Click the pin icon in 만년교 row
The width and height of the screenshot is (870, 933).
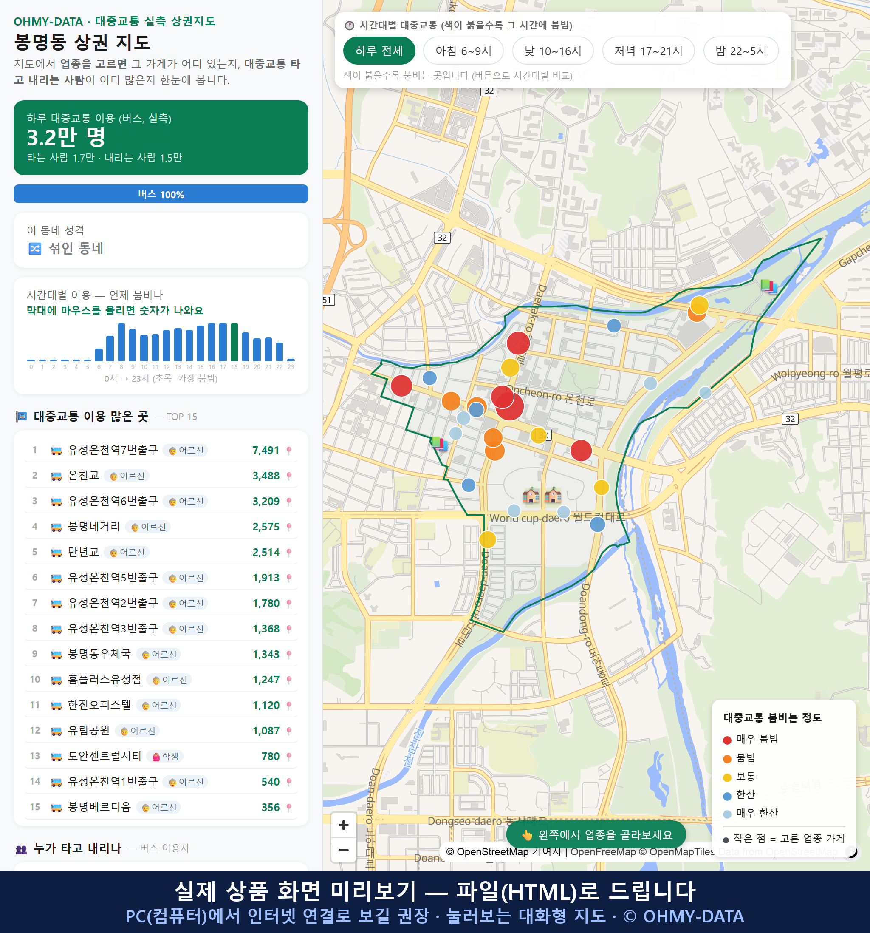pos(289,553)
